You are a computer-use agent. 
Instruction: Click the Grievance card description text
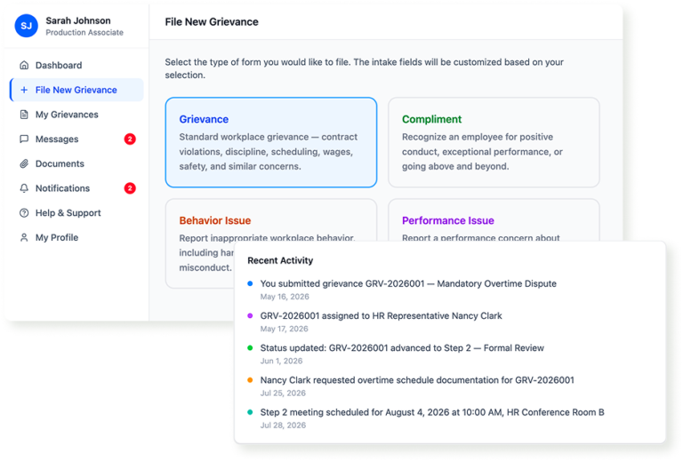pos(269,152)
